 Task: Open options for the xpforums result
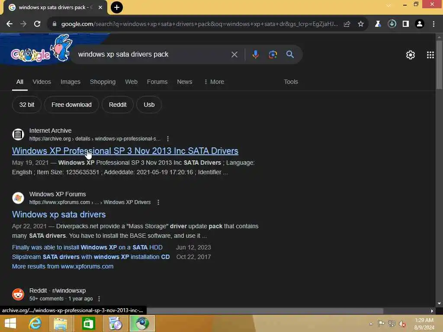pyautogui.click(x=158, y=202)
